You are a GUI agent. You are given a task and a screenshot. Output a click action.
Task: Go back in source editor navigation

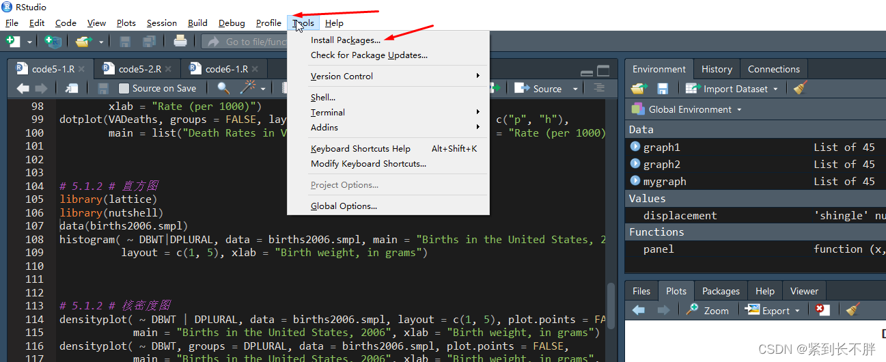23,88
